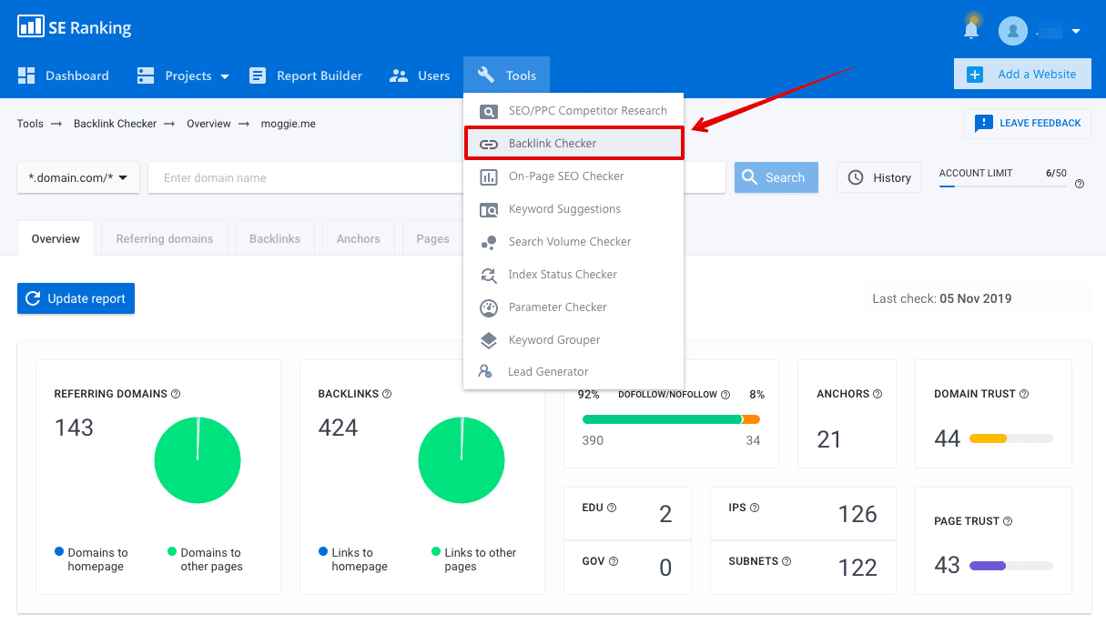Image resolution: width=1106 pixels, height=624 pixels.
Task: Open the notifications bell
Action: click(971, 29)
